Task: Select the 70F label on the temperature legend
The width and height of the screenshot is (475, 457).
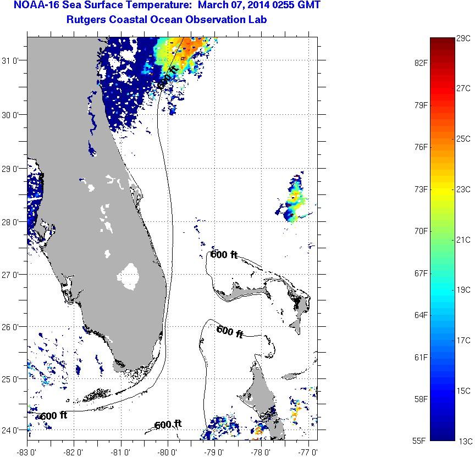Action: (x=421, y=231)
